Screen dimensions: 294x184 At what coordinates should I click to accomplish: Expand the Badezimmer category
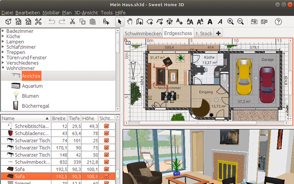click(x=3, y=31)
